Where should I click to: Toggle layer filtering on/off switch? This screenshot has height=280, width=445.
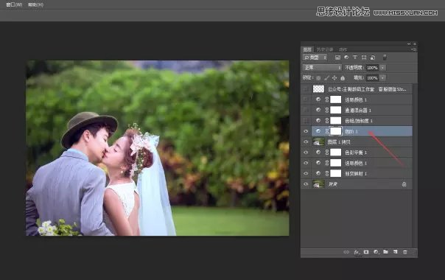385,57
